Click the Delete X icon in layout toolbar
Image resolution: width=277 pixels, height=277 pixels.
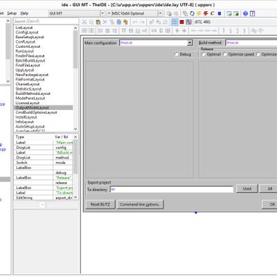point(105,22)
